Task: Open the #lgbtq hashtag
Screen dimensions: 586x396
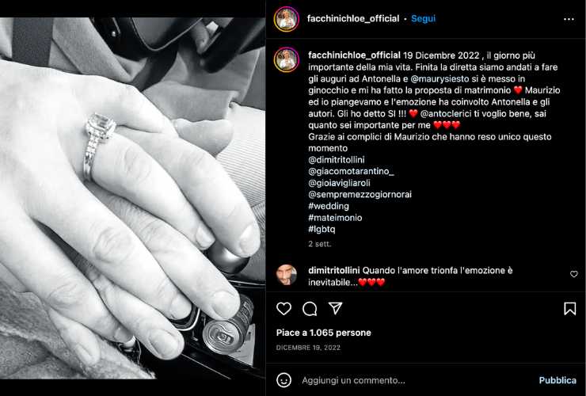Action: [322, 229]
